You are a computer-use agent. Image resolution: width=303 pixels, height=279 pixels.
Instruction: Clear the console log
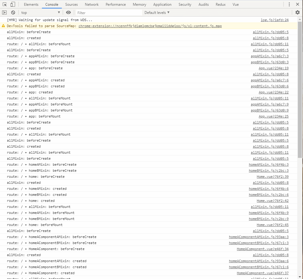pos(13,13)
